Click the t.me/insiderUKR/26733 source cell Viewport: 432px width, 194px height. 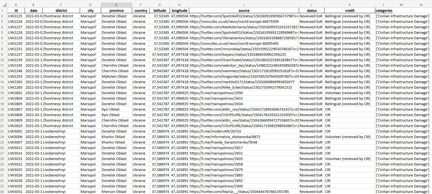click(x=244, y=131)
